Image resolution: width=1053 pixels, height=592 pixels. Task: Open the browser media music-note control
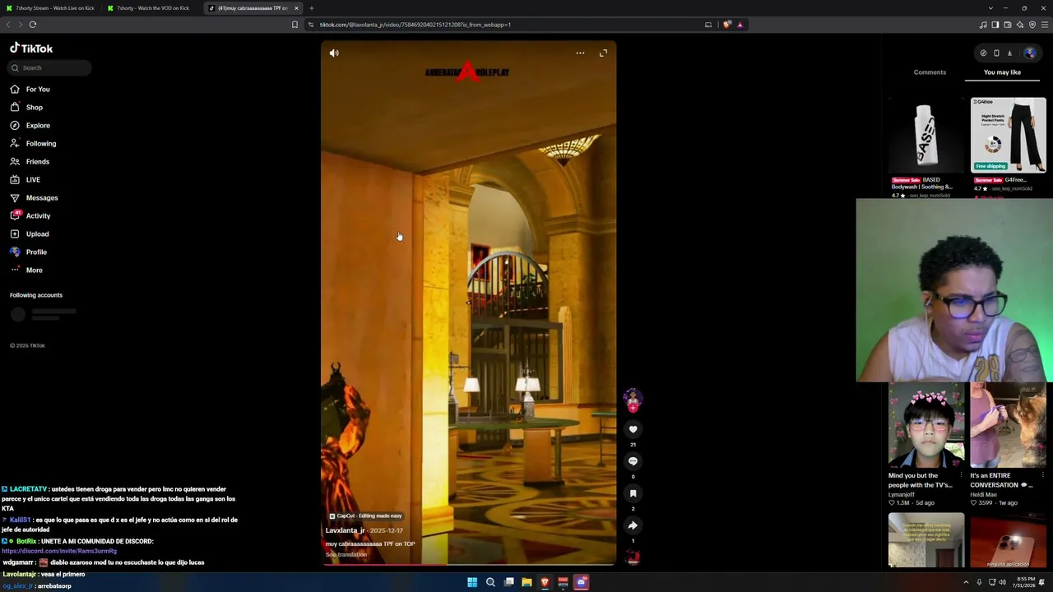(x=983, y=25)
